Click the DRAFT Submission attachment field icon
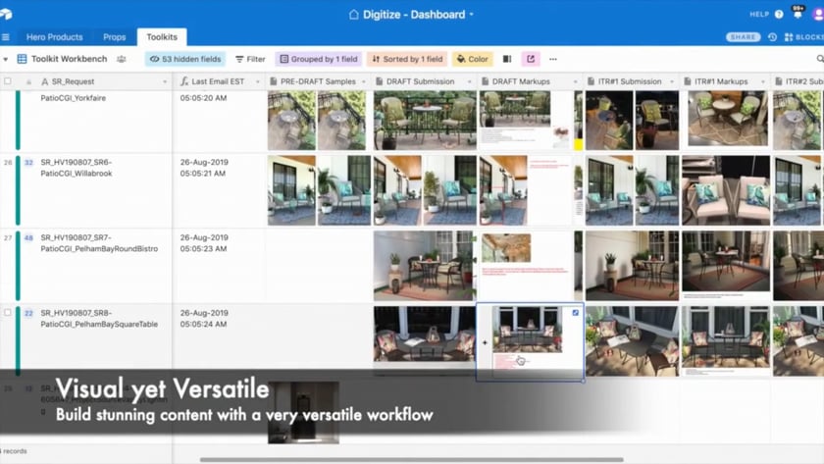Image resolution: width=824 pixels, height=464 pixels. pyautogui.click(x=380, y=81)
